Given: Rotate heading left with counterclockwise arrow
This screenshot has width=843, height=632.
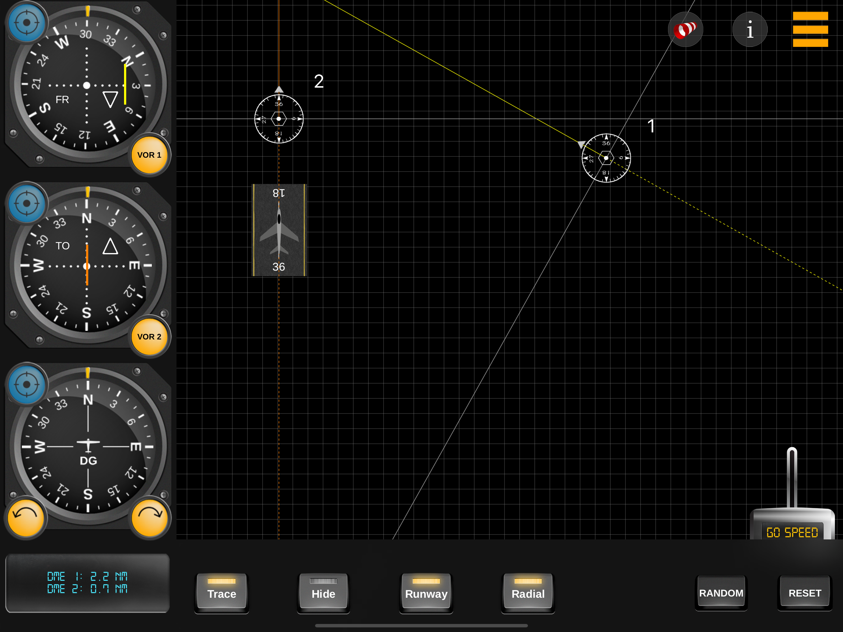Looking at the screenshot, I should click(26, 517).
